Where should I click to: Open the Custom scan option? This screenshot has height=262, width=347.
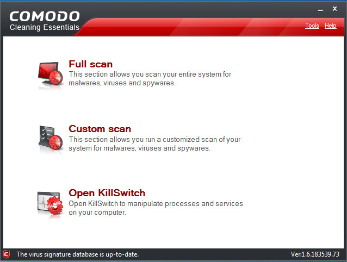[100, 129]
